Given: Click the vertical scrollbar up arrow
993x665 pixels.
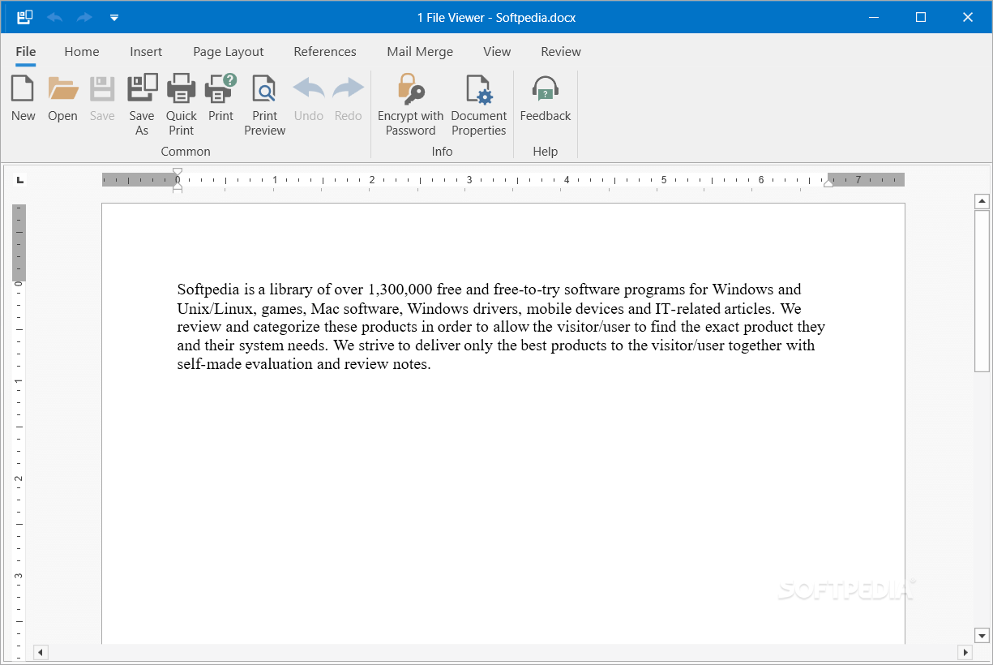Looking at the screenshot, I should [982, 201].
